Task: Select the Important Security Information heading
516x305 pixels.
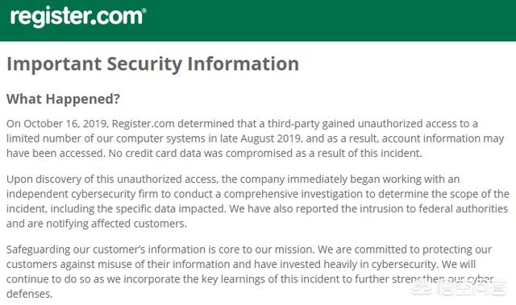Action: point(152,64)
